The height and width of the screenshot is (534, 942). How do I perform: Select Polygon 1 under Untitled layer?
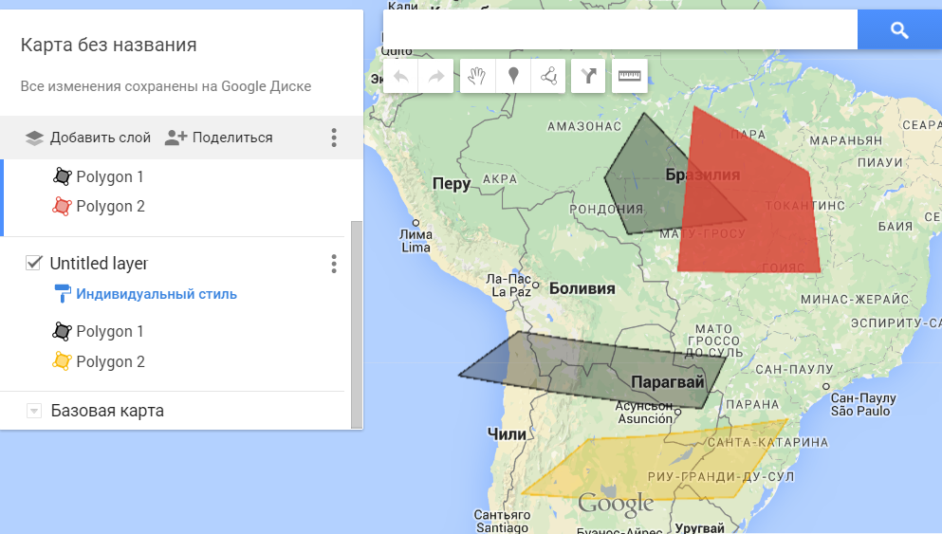109,332
